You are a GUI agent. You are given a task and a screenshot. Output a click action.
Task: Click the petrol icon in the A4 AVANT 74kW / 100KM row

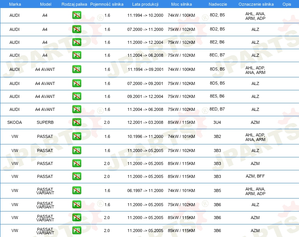[x=76, y=69]
